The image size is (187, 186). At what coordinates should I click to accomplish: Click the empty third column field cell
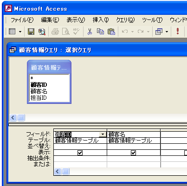coord(174,135)
